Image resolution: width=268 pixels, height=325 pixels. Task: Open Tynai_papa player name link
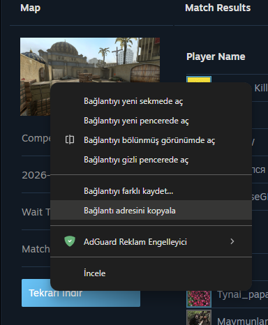(x=243, y=295)
